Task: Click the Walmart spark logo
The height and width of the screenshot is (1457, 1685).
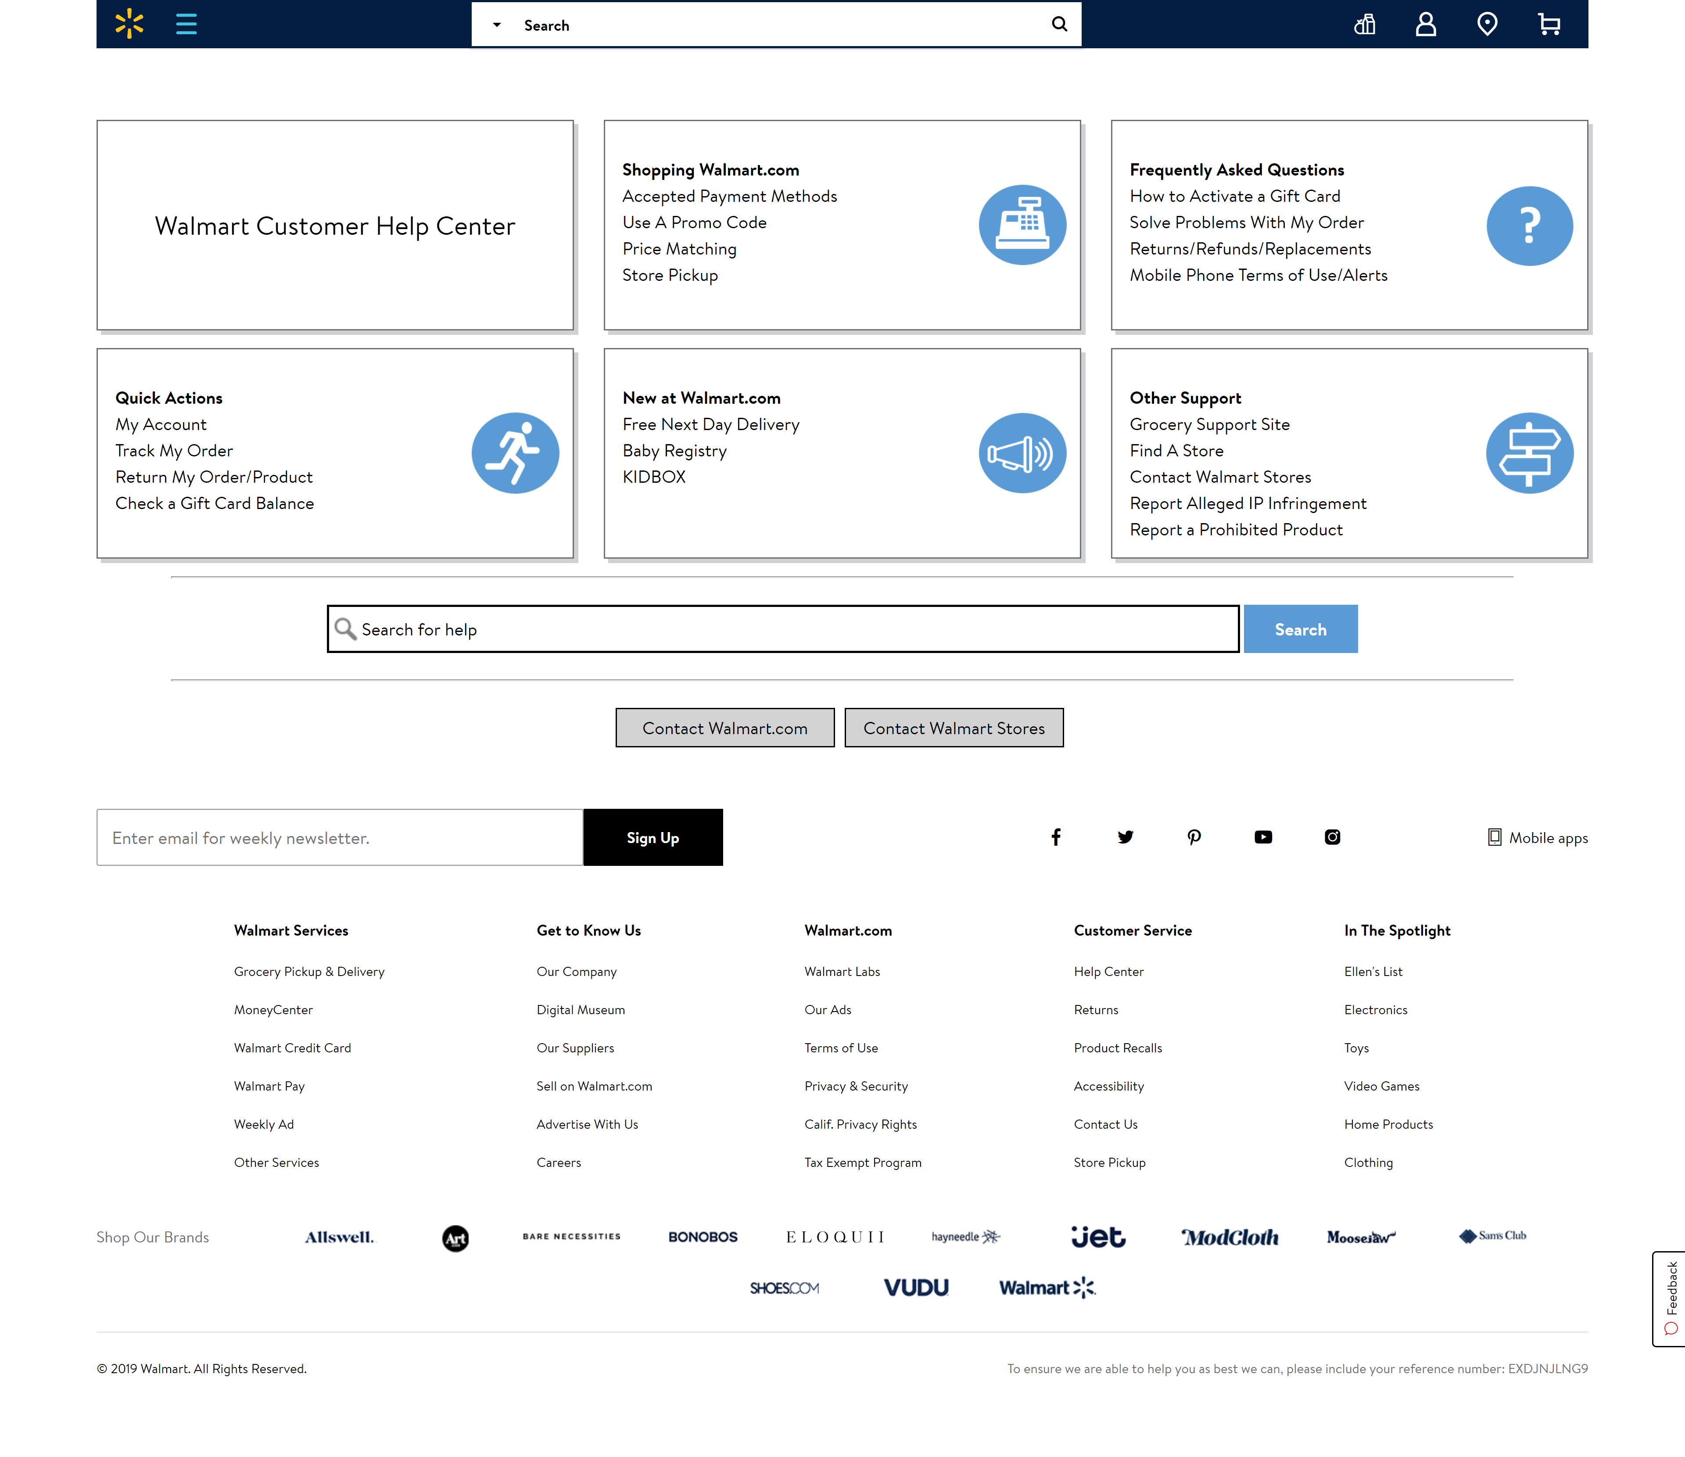Action: [129, 24]
